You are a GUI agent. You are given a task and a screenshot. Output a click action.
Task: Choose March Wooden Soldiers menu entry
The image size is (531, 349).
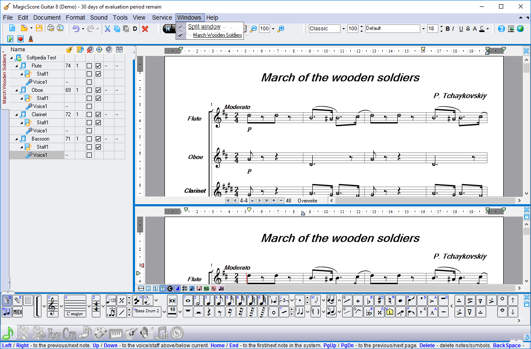point(217,35)
